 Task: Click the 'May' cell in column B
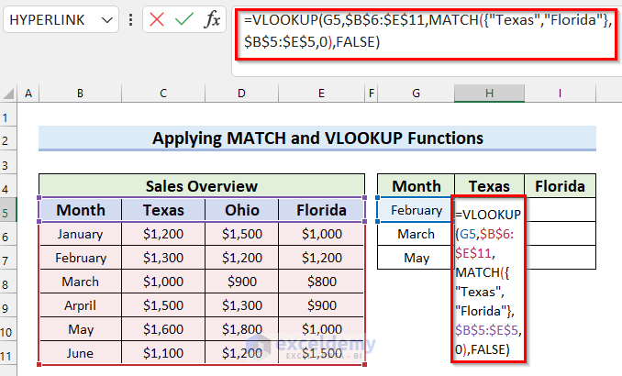pyautogui.click(x=81, y=329)
